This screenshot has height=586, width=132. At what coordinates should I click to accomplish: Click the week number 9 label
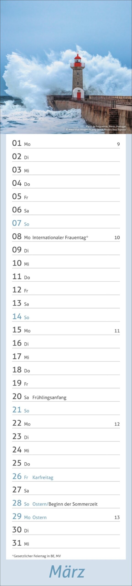(118, 144)
